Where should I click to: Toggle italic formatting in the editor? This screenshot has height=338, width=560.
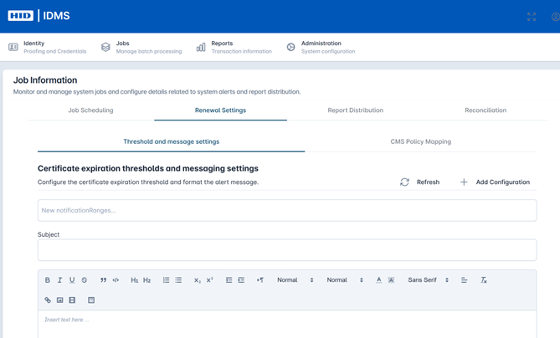(x=59, y=280)
